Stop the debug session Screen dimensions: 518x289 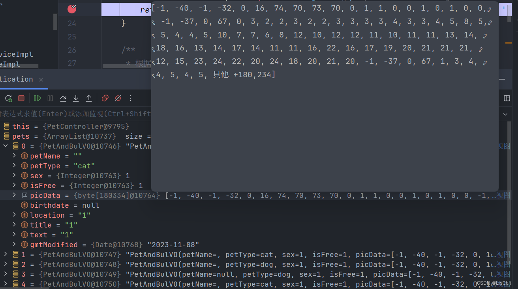(x=21, y=98)
